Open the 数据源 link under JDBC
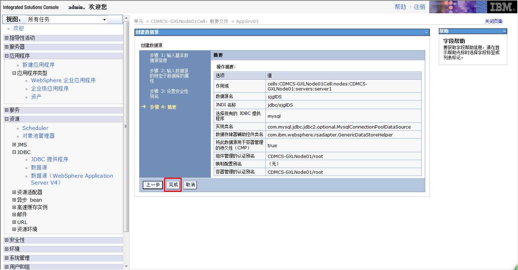518x270 pixels. point(39,168)
